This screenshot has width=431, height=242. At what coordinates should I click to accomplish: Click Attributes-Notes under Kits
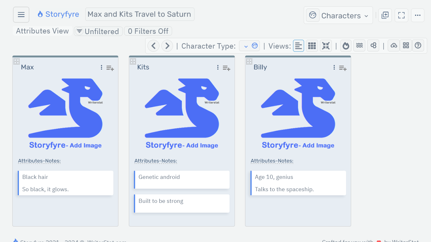coord(156,161)
